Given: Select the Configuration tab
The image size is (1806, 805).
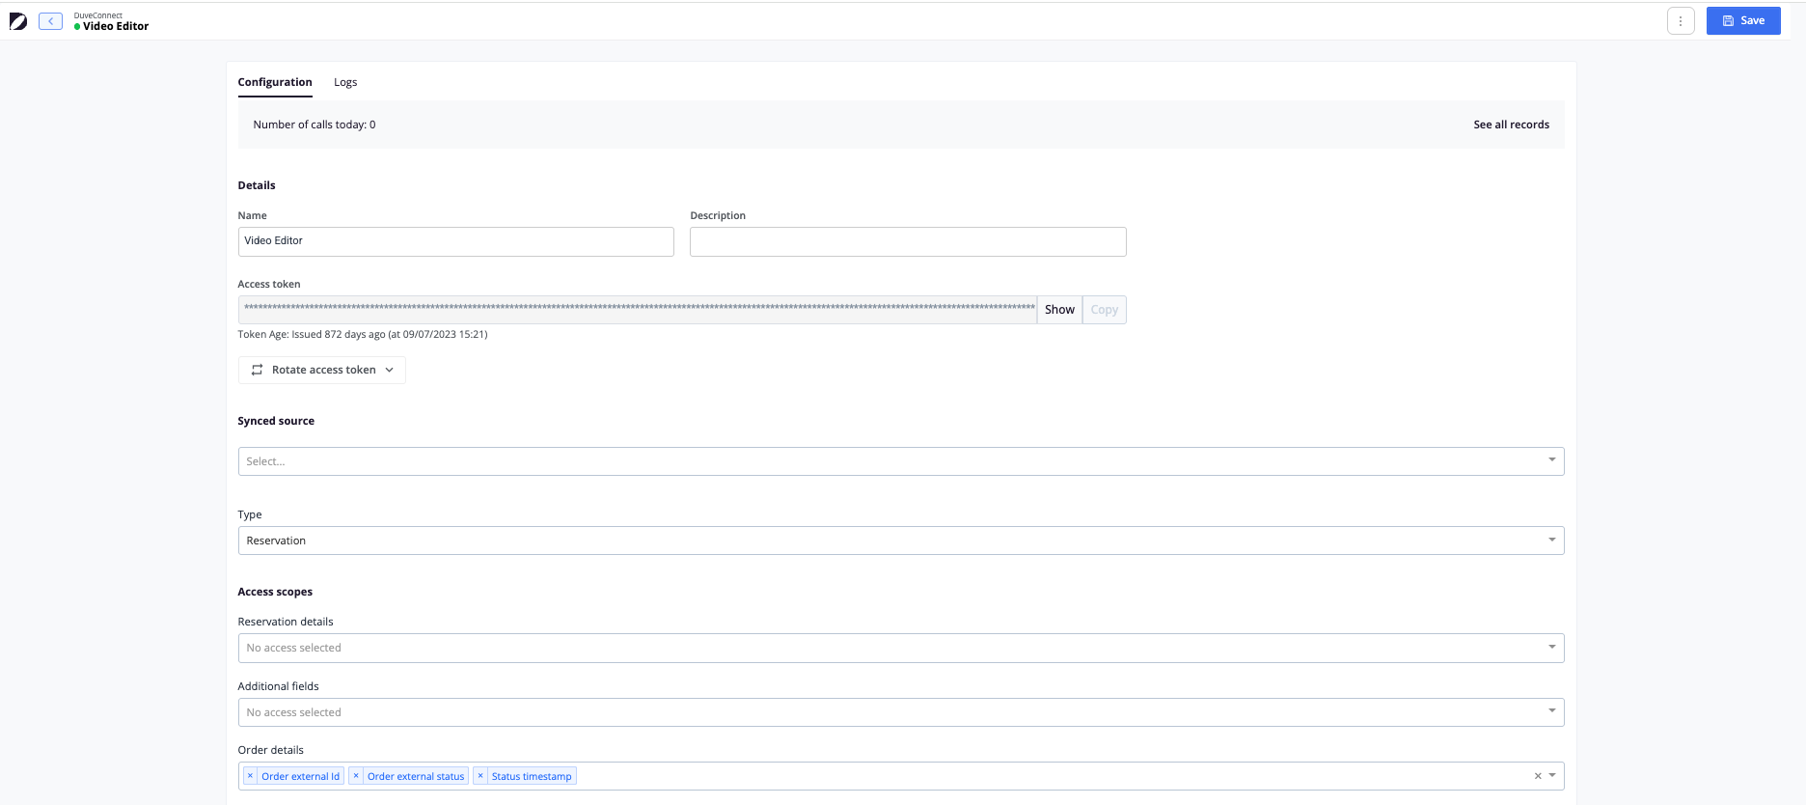Looking at the screenshot, I should (x=275, y=82).
